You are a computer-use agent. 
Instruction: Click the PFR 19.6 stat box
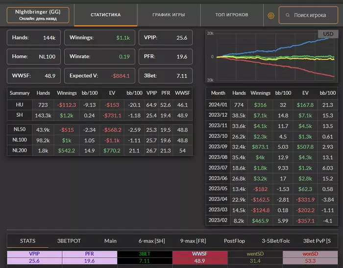(x=166, y=57)
